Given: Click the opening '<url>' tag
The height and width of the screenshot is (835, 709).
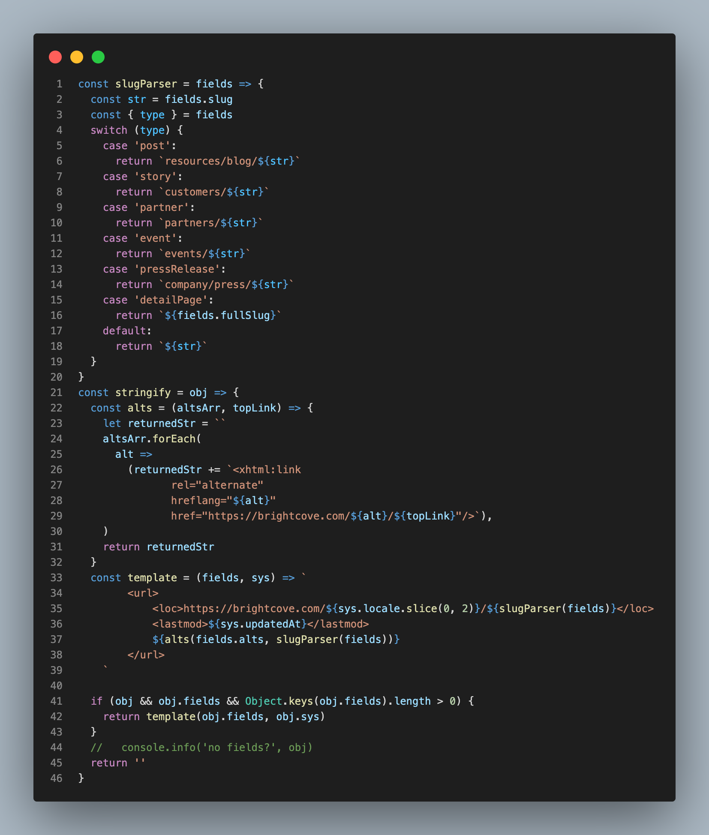Looking at the screenshot, I should pos(143,593).
